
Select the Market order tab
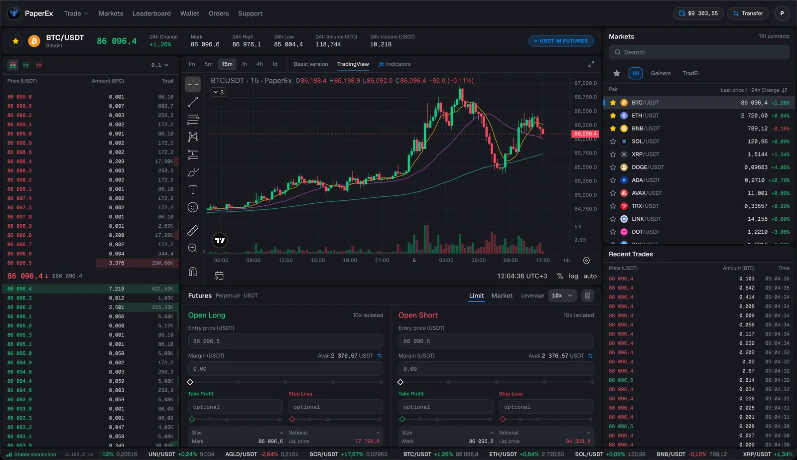click(x=502, y=296)
